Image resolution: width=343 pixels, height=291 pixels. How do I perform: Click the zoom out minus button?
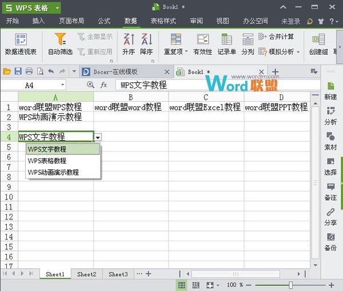click(248, 285)
